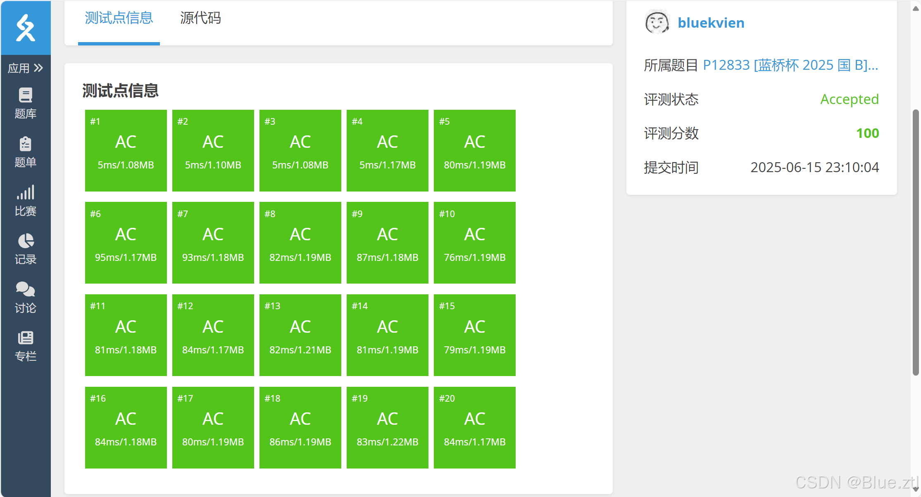The width and height of the screenshot is (921, 497).
Task: Open the 题库 problem library icon
Action: tap(26, 95)
